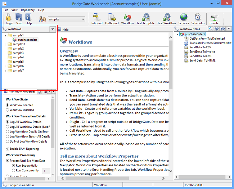
Task: Select purchaseorders in Workflows tree
Action: (27, 40)
